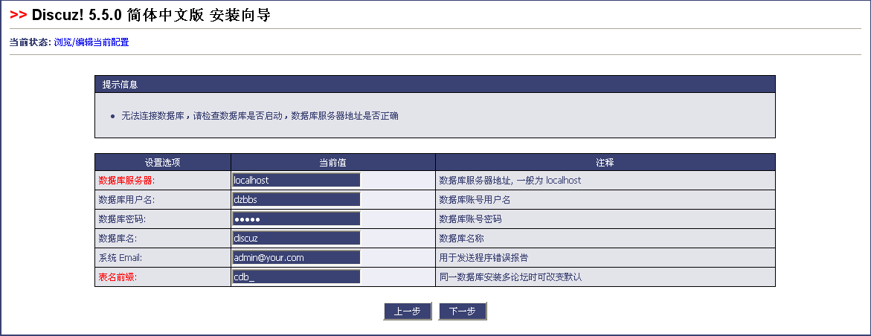
Task: Click the 数据库名: label
Action: [x=118, y=239]
